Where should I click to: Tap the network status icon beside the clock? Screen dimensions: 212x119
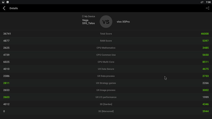[x=202, y=2]
